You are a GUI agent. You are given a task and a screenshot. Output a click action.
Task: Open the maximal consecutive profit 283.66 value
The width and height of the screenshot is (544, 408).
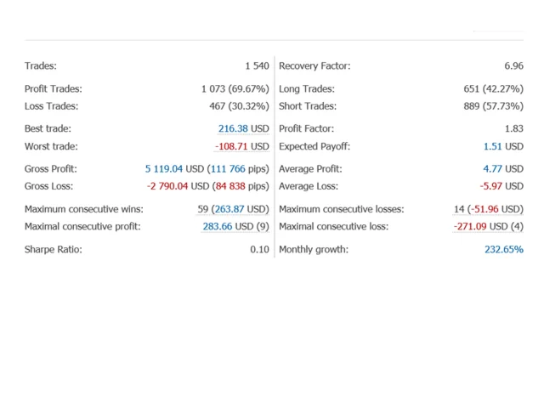coord(215,227)
